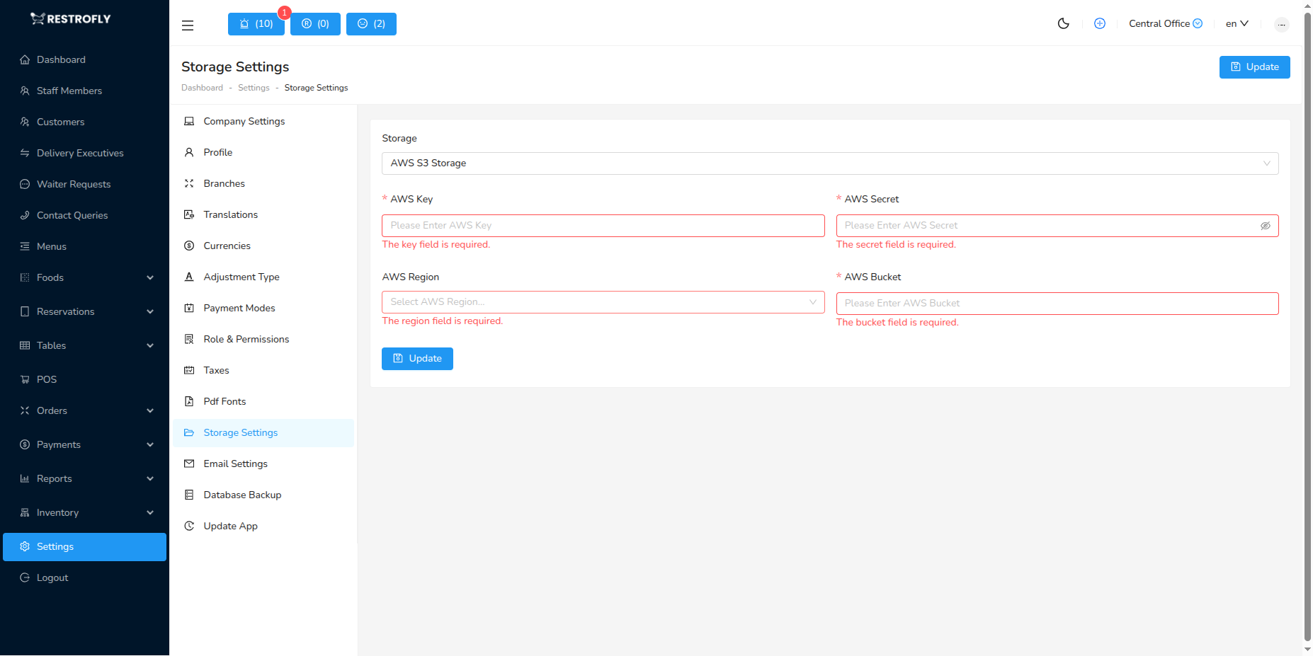Viewport: 1313px width, 656px height.
Task: Collapse the sidebar with the hamburger icon
Action: tap(188, 25)
